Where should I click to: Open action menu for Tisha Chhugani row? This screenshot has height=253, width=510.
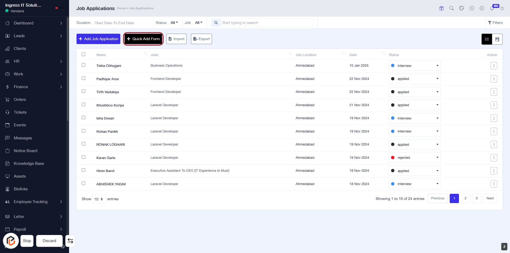tap(494, 66)
